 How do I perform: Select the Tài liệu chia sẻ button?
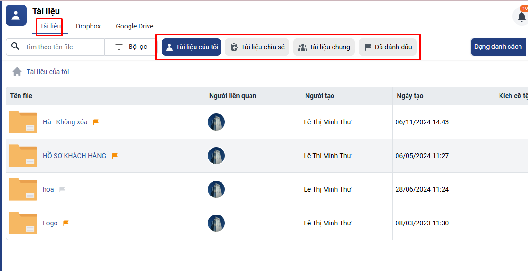(x=257, y=47)
